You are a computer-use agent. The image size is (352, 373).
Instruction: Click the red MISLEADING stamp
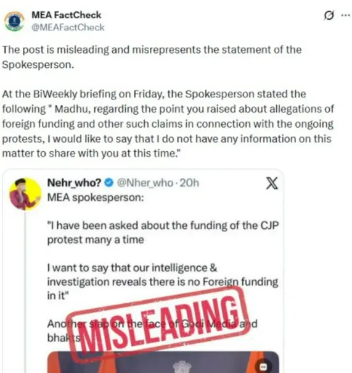click(158, 325)
